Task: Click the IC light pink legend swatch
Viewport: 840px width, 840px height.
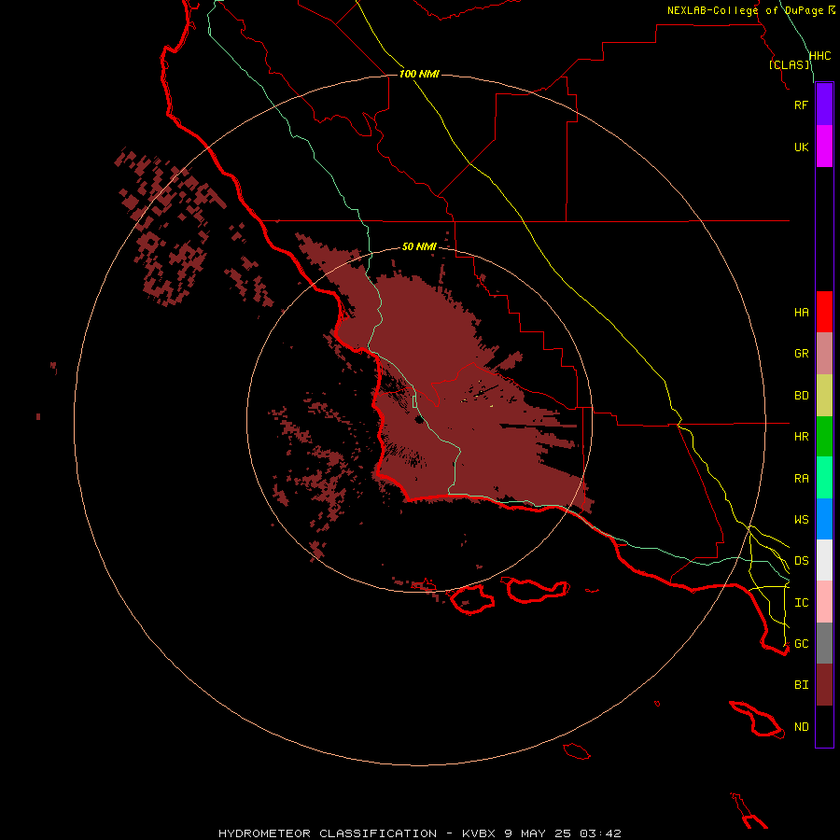Action: 824,602
